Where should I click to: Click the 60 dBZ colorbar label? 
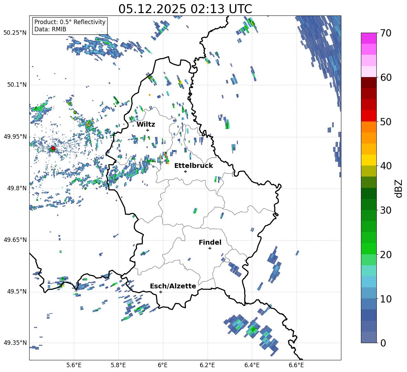tap(386, 77)
